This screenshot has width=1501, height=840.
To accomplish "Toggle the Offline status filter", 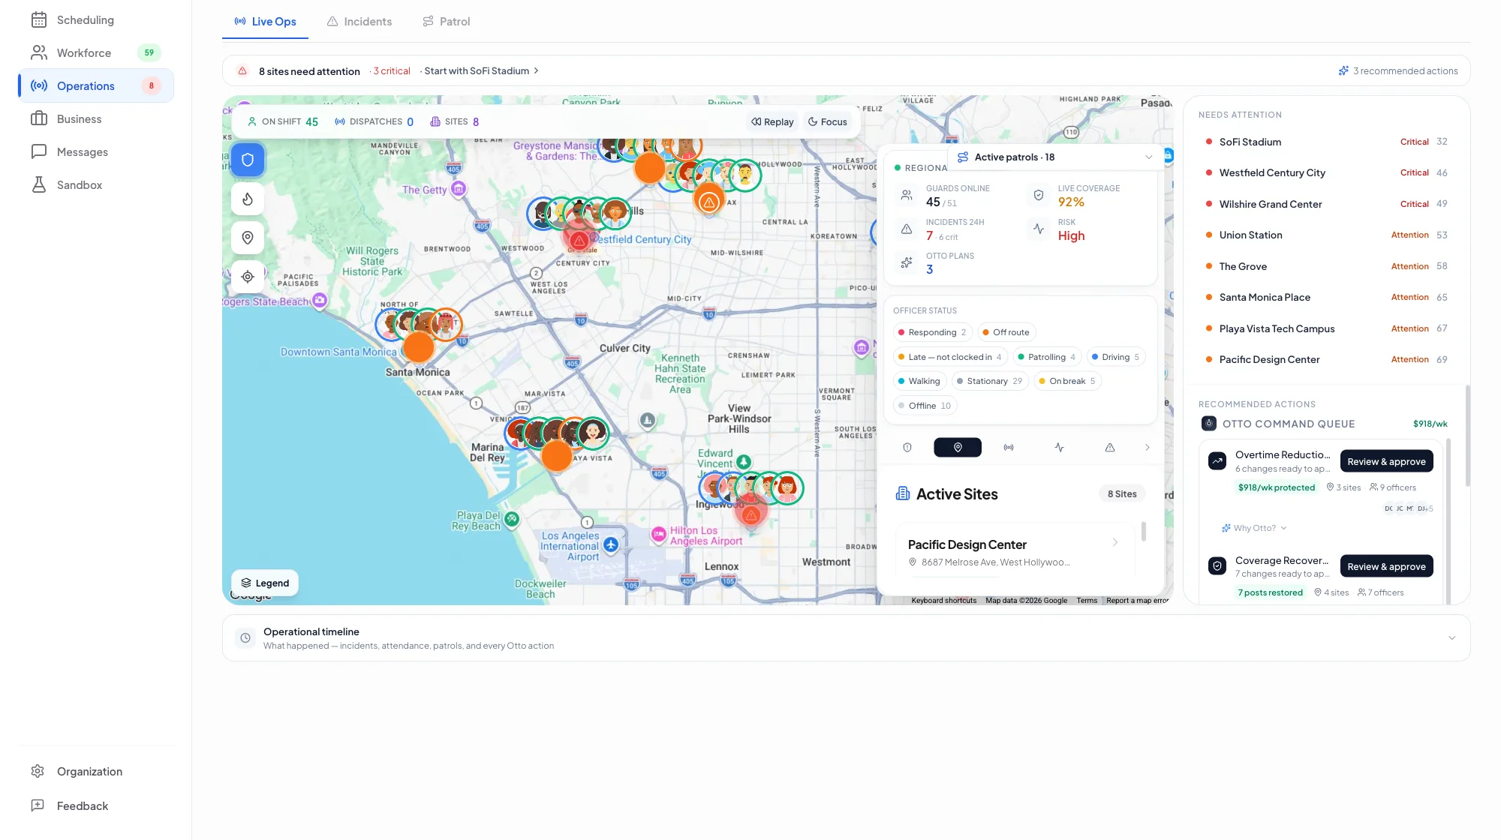I will pyautogui.click(x=925, y=406).
